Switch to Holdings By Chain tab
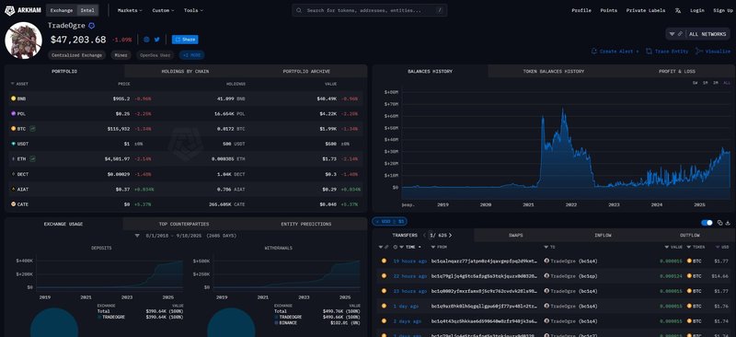736x337 pixels. coord(185,72)
